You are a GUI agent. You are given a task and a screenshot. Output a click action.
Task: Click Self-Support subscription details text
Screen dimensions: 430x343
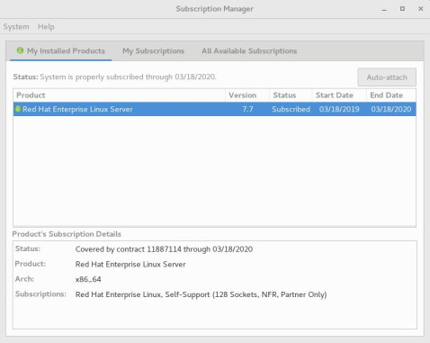pos(201,294)
